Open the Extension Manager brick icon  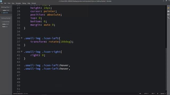coord(168,11)
